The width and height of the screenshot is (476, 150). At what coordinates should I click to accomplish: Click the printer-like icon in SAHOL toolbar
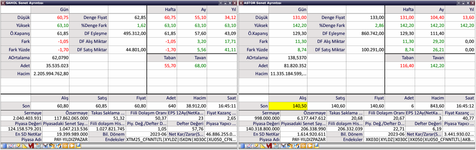(45, 146)
